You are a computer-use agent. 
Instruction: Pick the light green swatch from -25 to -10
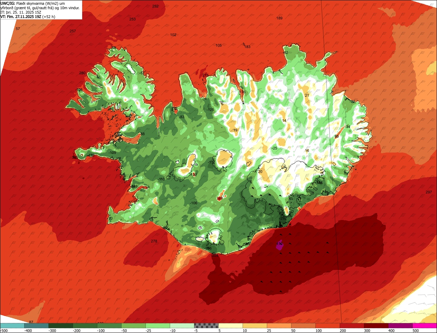[x=158, y=326]
